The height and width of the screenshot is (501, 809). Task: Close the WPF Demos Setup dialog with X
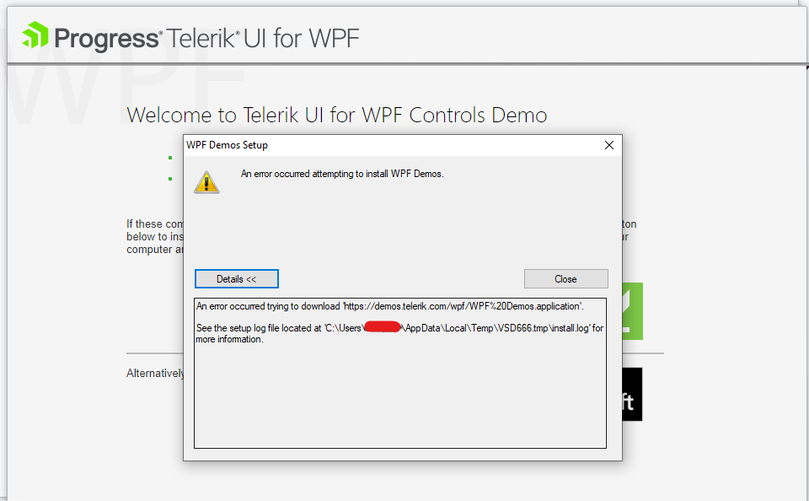pyautogui.click(x=608, y=145)
